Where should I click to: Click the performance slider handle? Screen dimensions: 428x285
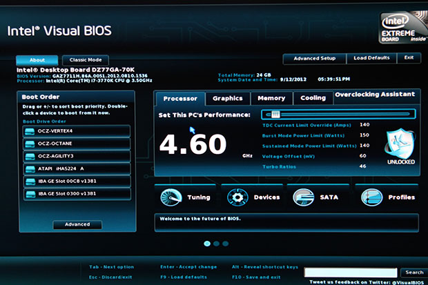click(275, 114)
